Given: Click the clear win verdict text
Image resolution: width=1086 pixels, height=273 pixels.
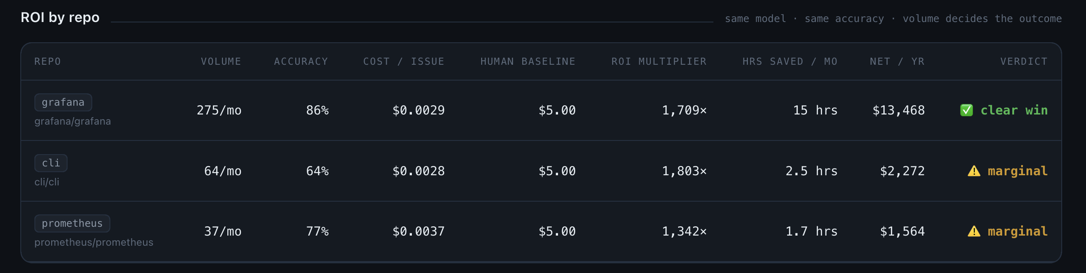Looking at the screenshot, I should pyautogui.click(x=1014, y=110).
